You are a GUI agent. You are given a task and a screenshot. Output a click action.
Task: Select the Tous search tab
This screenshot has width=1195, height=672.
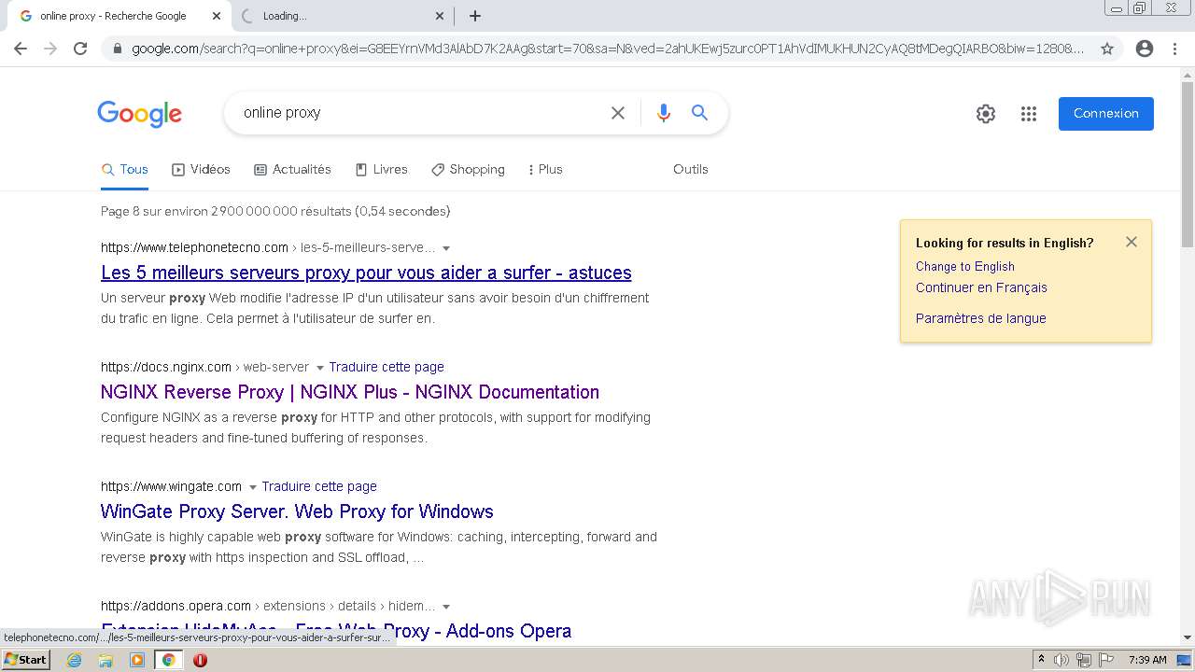click(125, 169)
